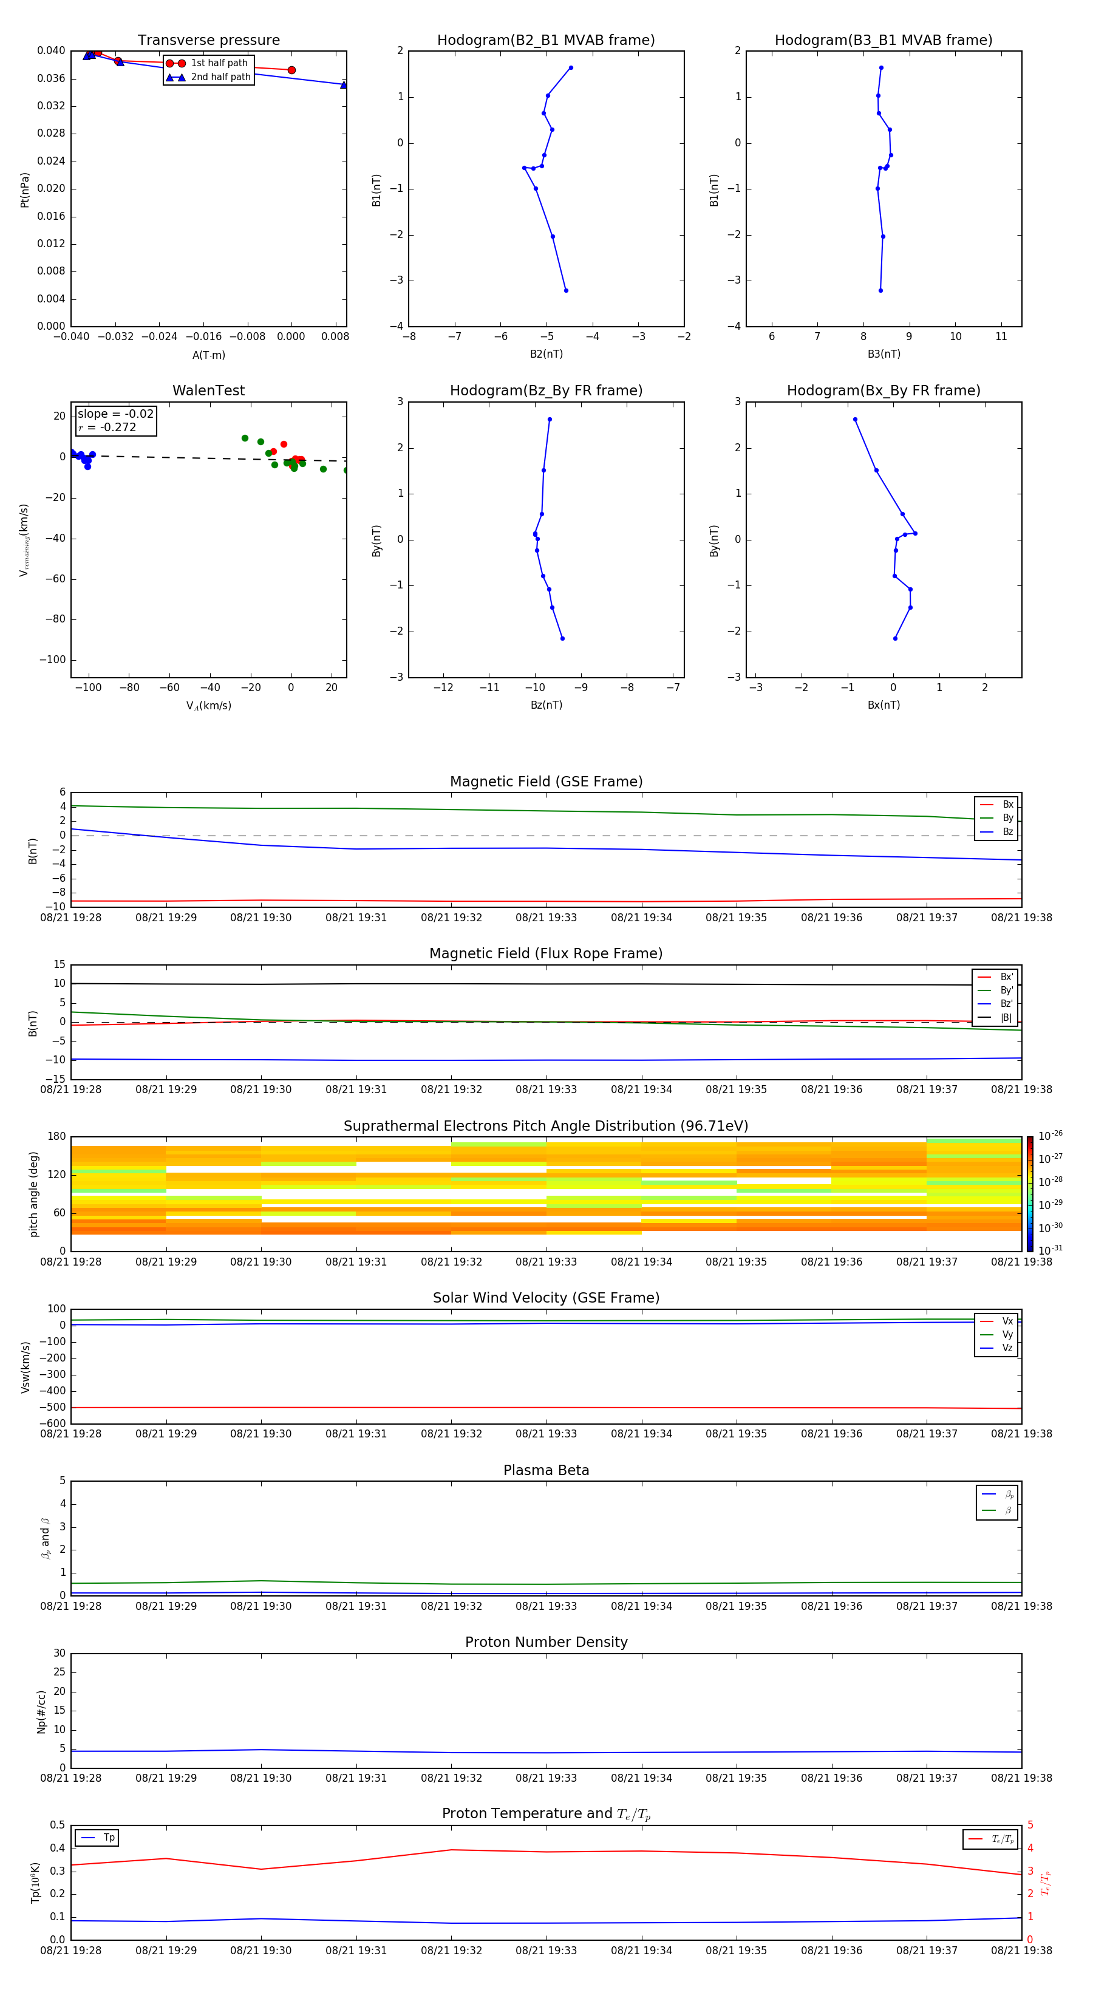Click the "Tp(10^6K)" y-axis label

click(35, 1883)
